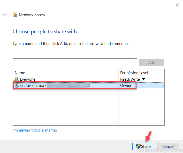Click the Choose people to share with heading
The image size is (183, 153).
pyautogui.click(x=44, y=32)
